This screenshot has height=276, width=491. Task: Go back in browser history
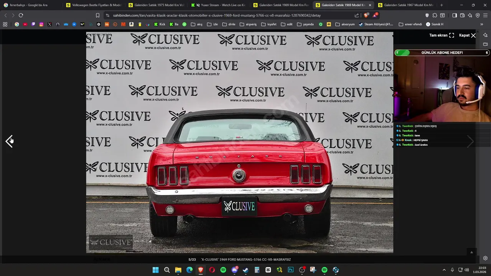[5, 15]
